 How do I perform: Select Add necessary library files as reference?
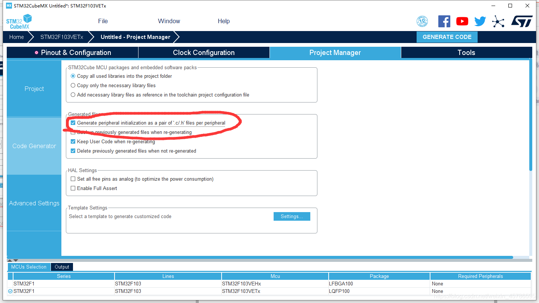[x=73, y=95]
